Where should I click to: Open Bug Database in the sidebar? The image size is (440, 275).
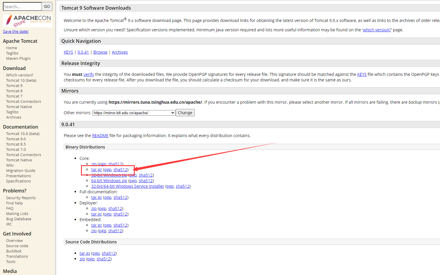pos(18,219)
